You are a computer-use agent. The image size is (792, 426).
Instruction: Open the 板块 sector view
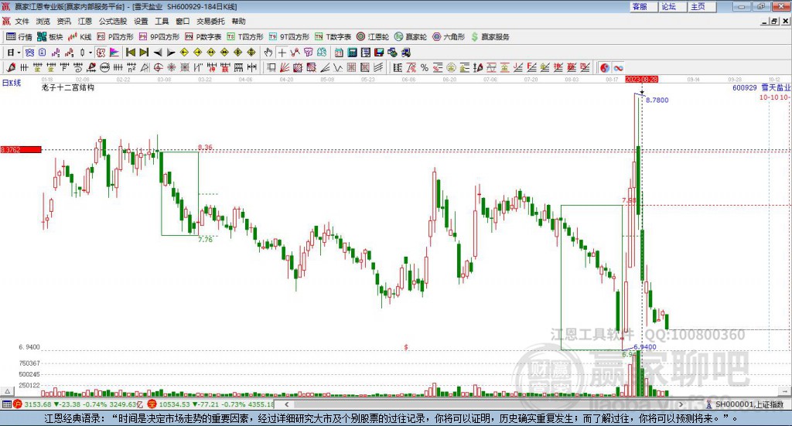49,37
